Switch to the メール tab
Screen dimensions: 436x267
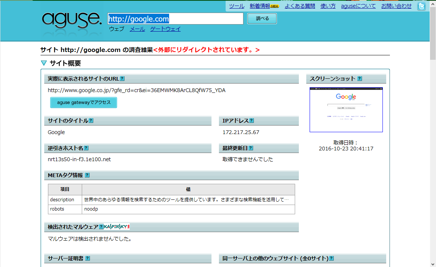pos(138,29)
